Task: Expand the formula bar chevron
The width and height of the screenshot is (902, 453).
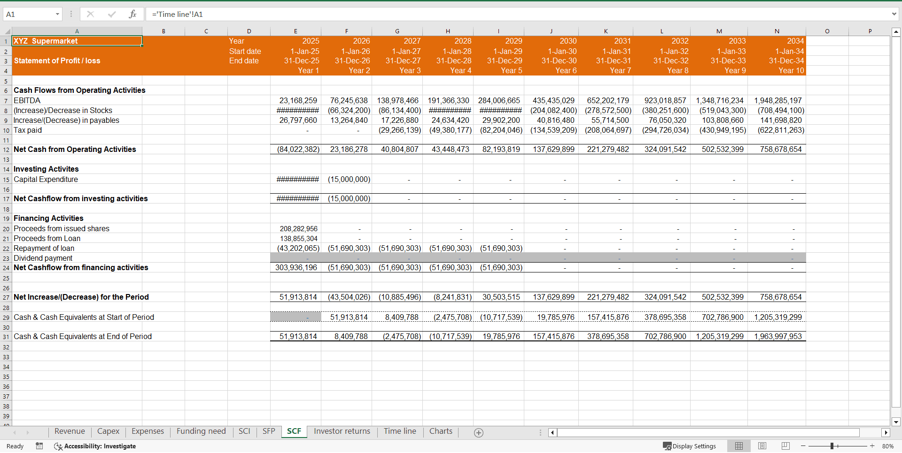Action: click(x=894, y=14)
